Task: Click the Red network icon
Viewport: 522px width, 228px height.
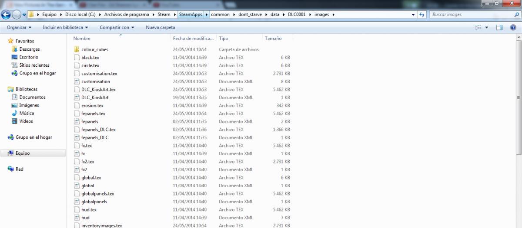Action: pos(11,169)
